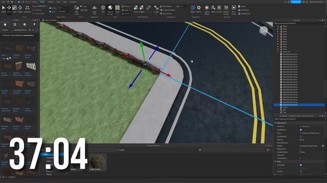Image resolution: width=327 pixels, height=183 pixels.
Task: Activate the Move tool
Action: [9, 9]
